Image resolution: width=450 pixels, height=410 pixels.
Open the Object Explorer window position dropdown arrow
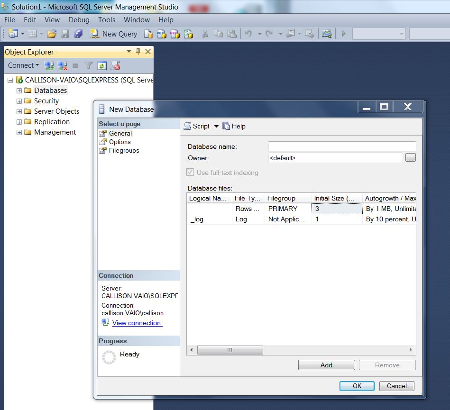[129, 52]
